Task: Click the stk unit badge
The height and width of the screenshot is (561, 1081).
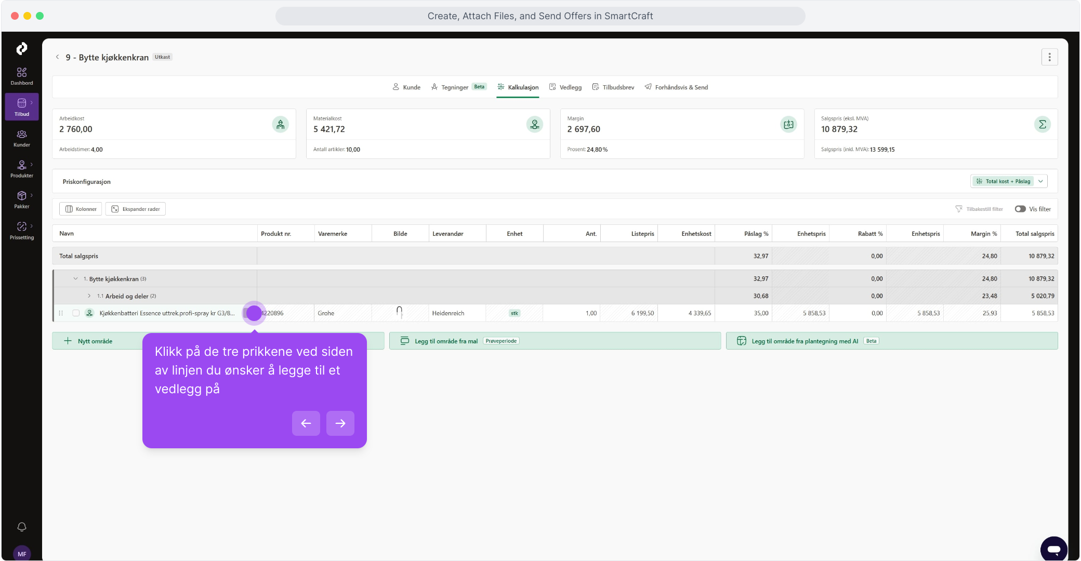Action: click(x=515, y=313)
